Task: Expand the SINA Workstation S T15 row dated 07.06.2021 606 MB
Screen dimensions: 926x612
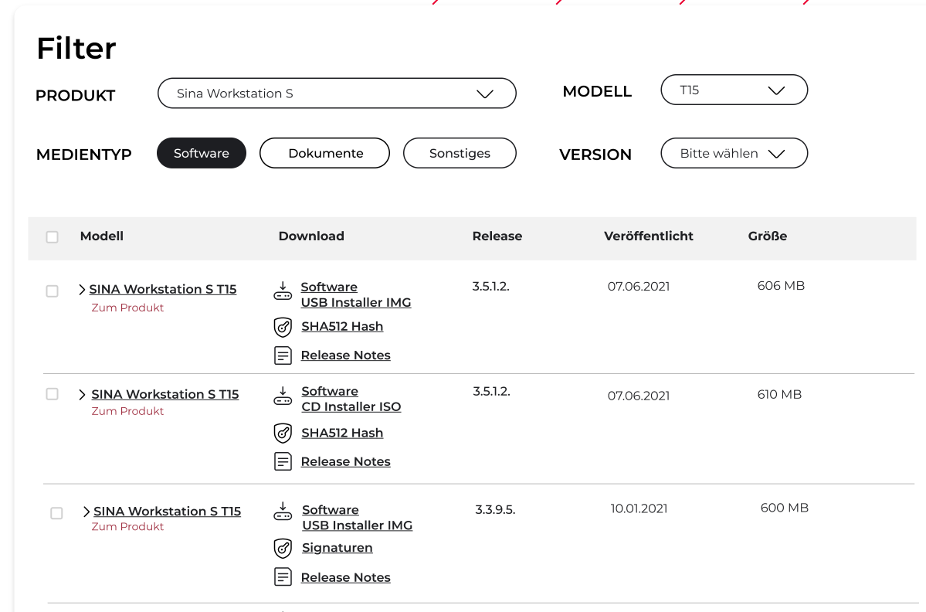Action: click(82, 290)
